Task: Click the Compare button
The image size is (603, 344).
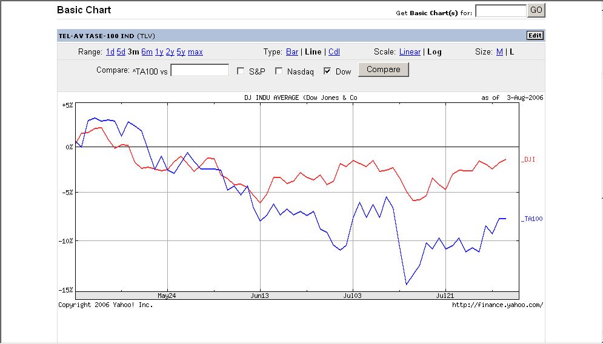Action: 384,70
